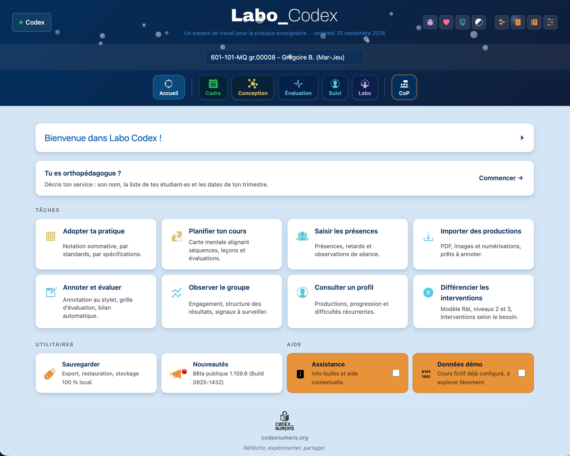Open the Conception tab
570x456 pixels.
click(253, 87)
